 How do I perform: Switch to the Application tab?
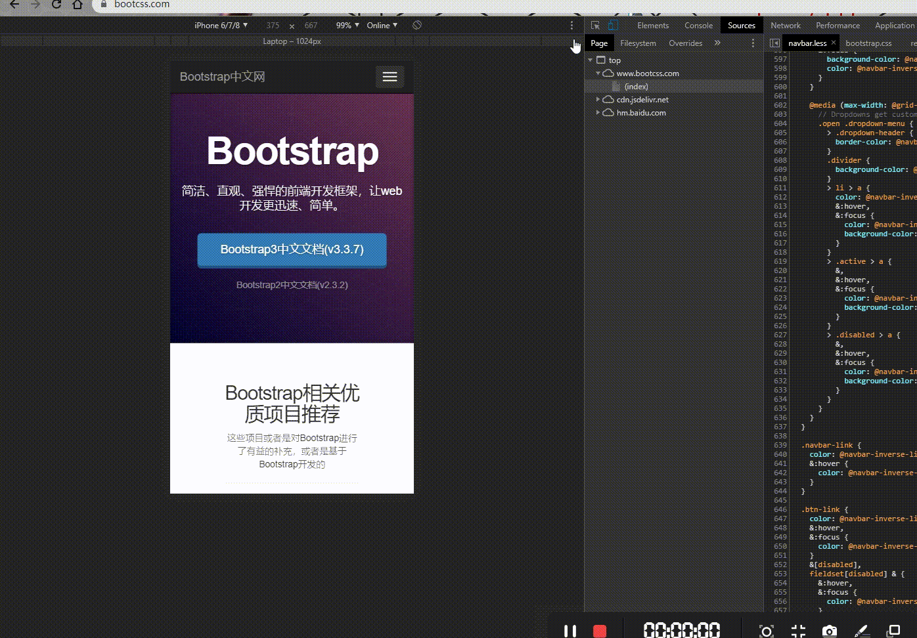pyautogui.click(x=895, y=25)
